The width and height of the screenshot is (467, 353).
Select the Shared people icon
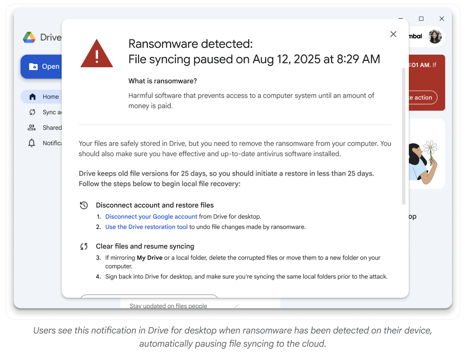[32, 128]
